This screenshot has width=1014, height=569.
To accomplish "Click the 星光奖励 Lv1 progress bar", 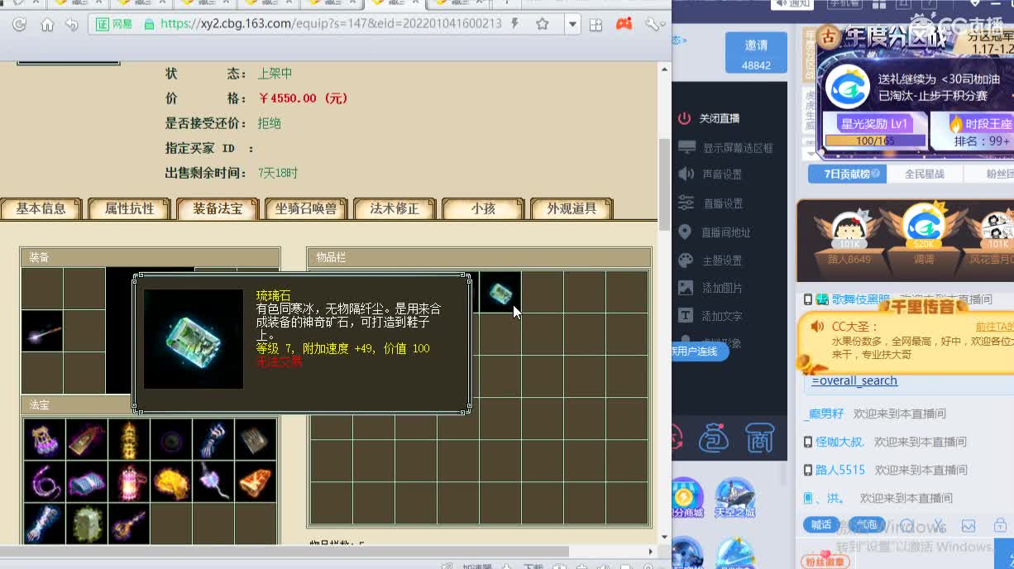I will pos(875,141).
